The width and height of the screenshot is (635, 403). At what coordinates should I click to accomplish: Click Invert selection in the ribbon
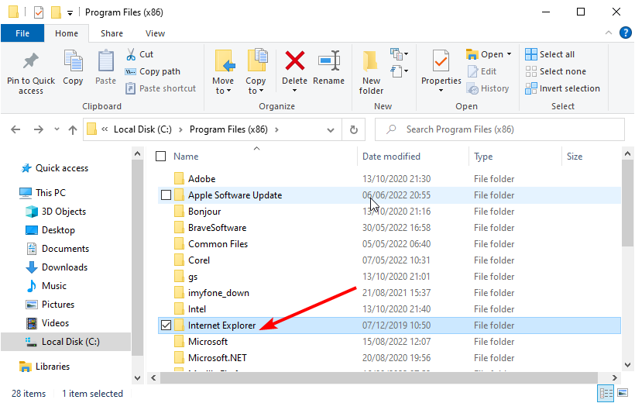pos(562,88)
